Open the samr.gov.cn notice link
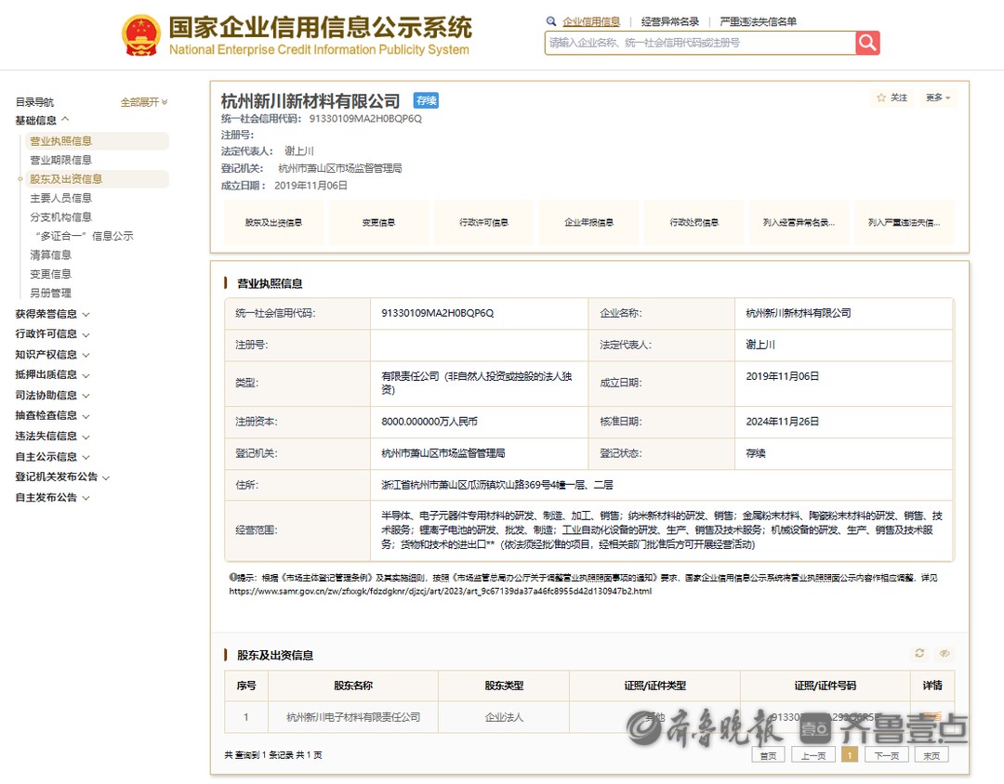The image size is (1004, 784). 440,591
